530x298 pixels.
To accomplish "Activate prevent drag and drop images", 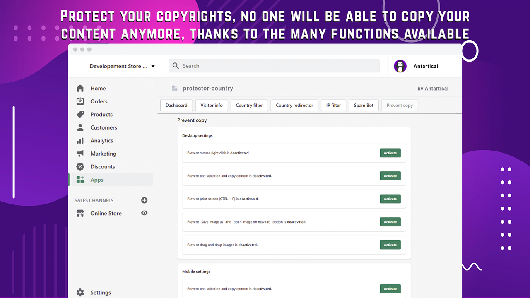I will pyautogui.click(x=390, y=245).
